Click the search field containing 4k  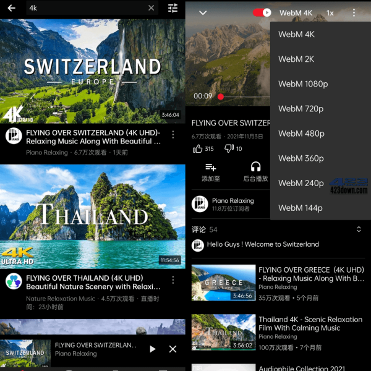pyautogui.click(x=92, y=8)
